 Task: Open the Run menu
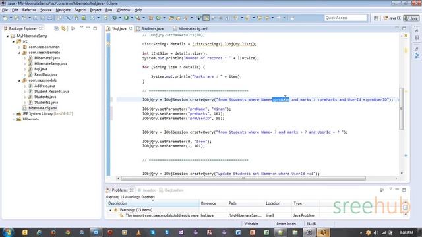click(109, 10)
